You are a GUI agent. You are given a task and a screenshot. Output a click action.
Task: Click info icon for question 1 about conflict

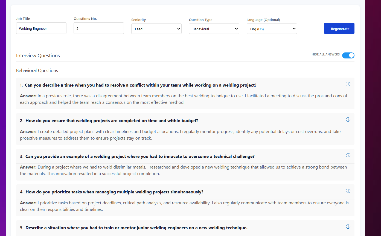click(348, 84)
